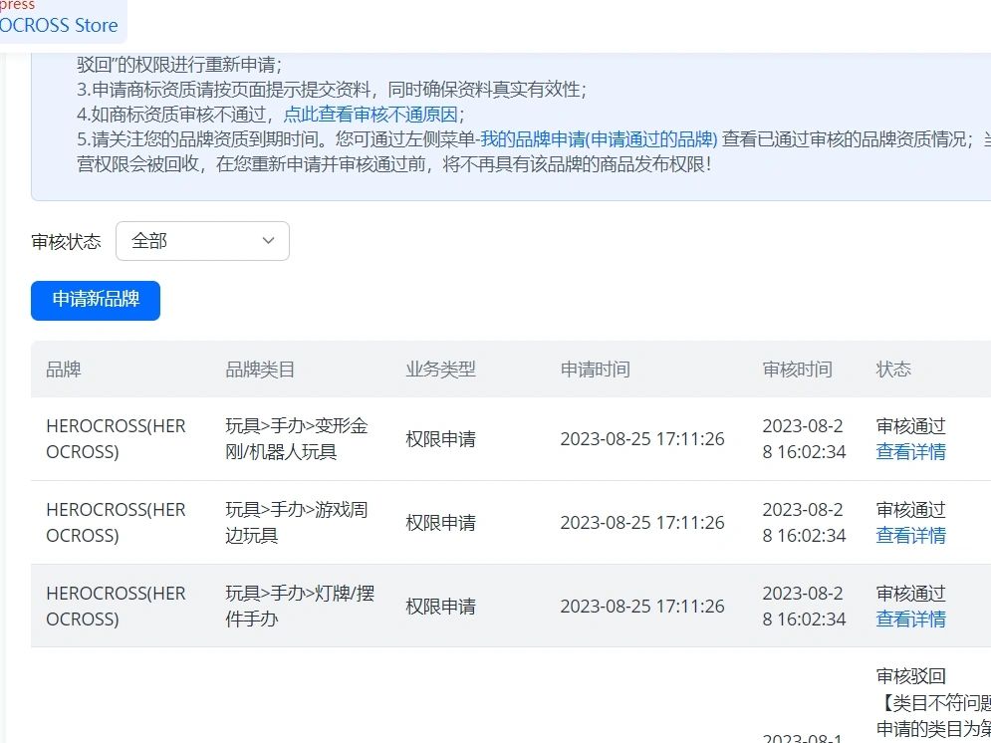
Task: Click 审核通过 status in 灯牌/摆件手办 row
Action: tap(910, 594)
